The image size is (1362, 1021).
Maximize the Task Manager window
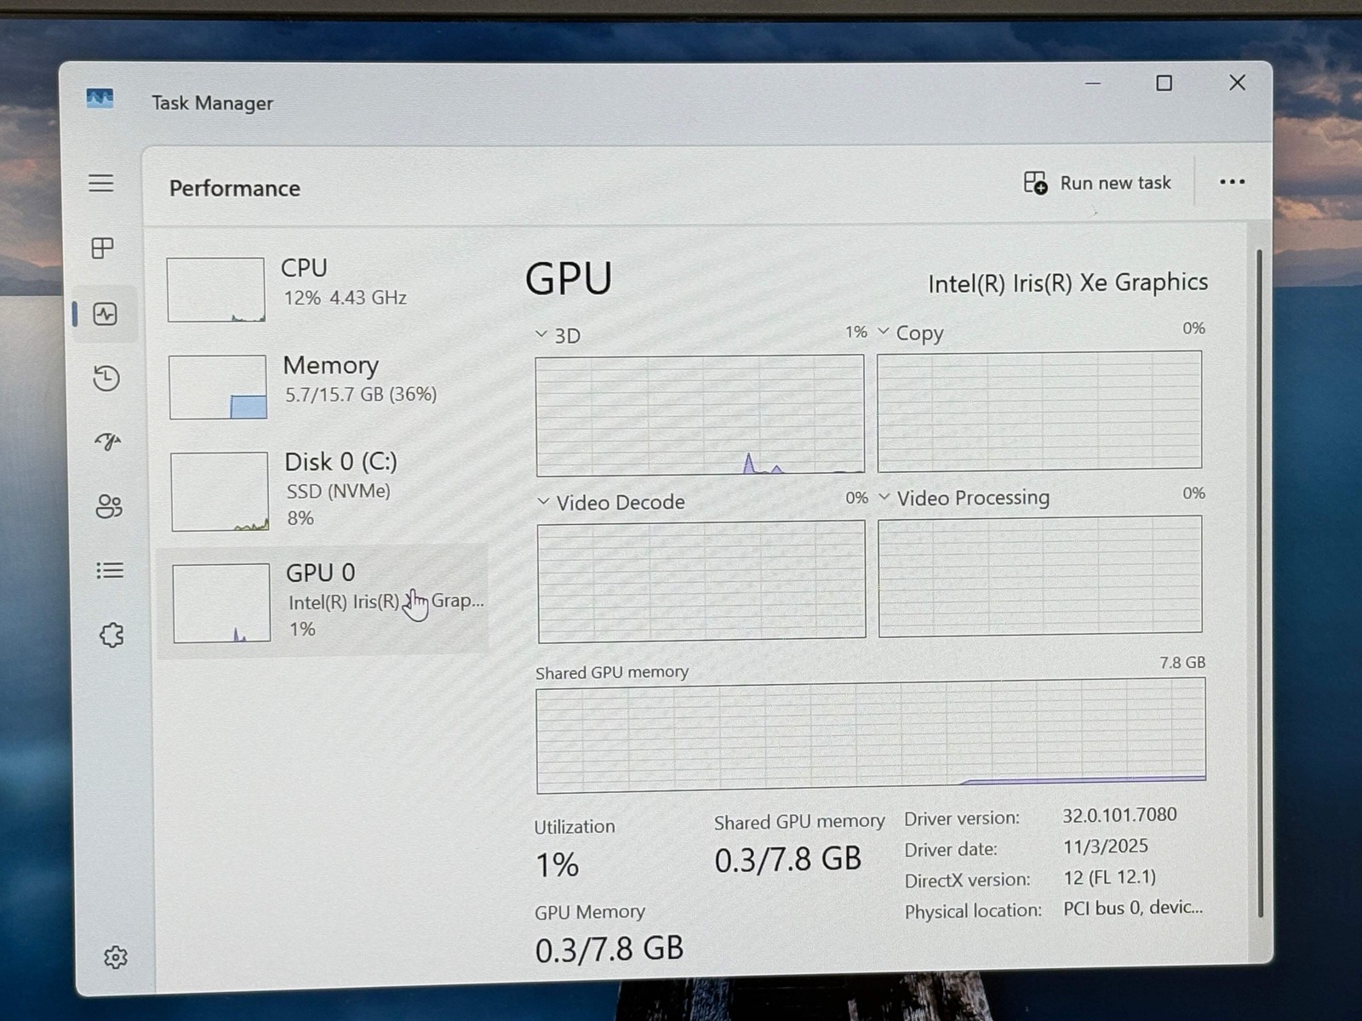coord(1164,83)
